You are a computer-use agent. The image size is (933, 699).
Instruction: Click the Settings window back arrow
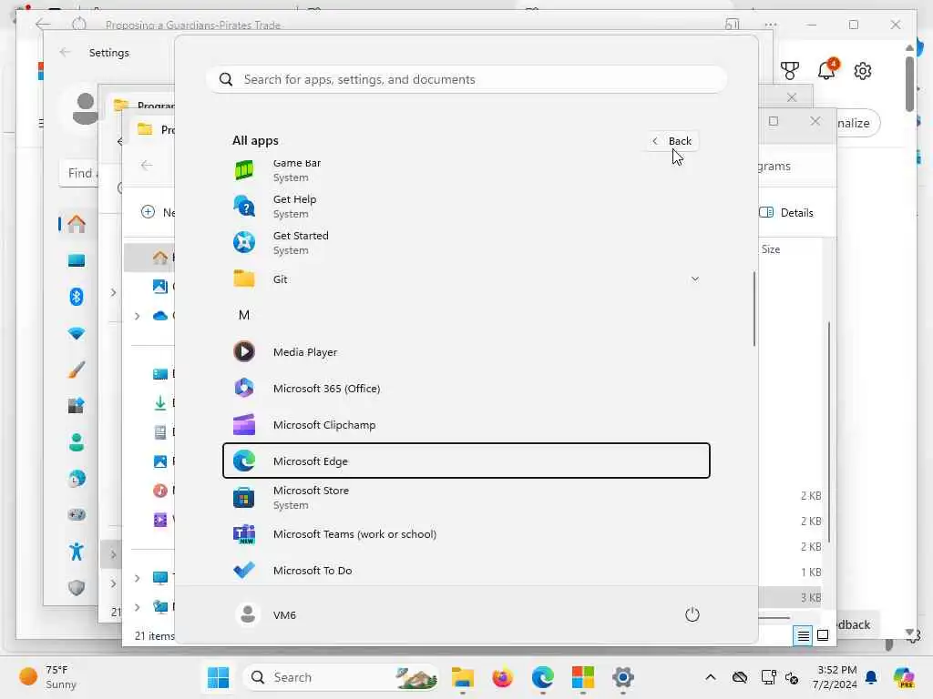(65, 52)
